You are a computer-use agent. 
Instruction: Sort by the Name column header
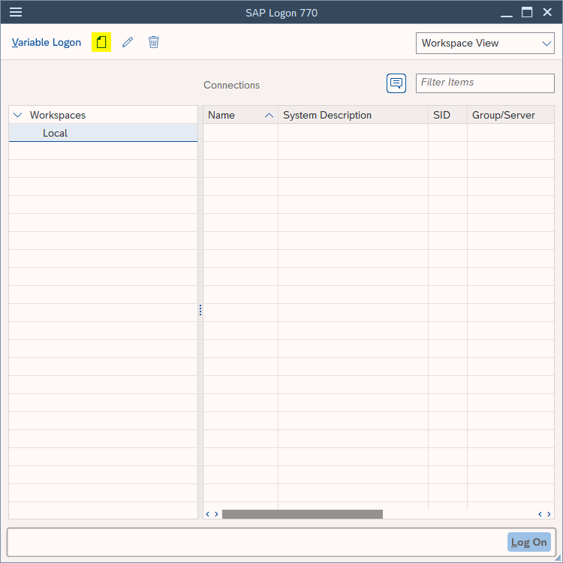click(240, 115)
